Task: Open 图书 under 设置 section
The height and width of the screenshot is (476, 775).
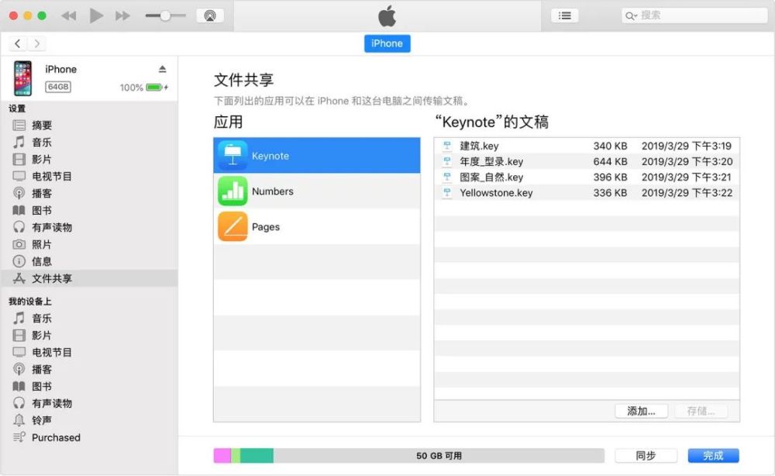Action: (89, 211)
